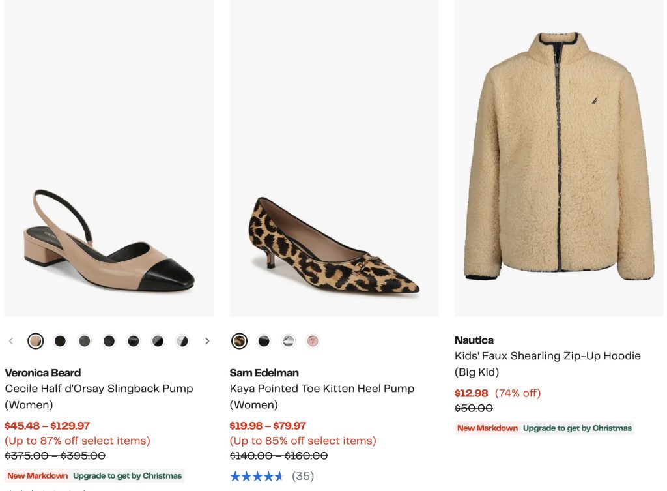667x491 pixels.
Task: Show next colors with right chevron arrow
Action: [207, 341]
